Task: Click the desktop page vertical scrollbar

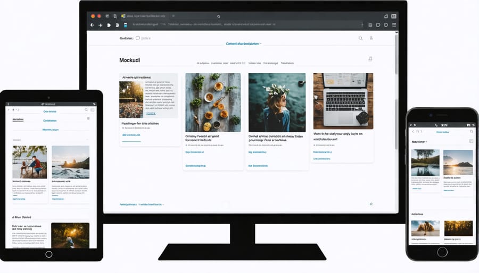Action: coord(396,122)
